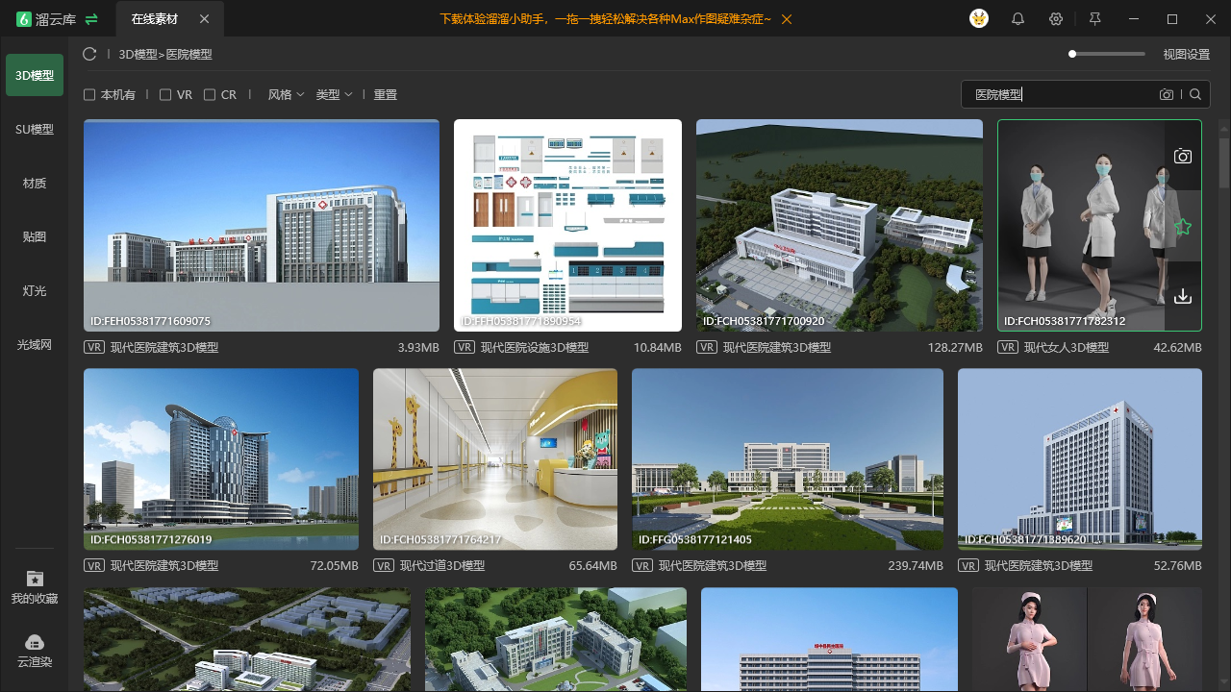This screenshot has width=1231, height=692.
Task: Open the hospital facilities thumbnail, 10.84MB
Action: tap(567, 225)
